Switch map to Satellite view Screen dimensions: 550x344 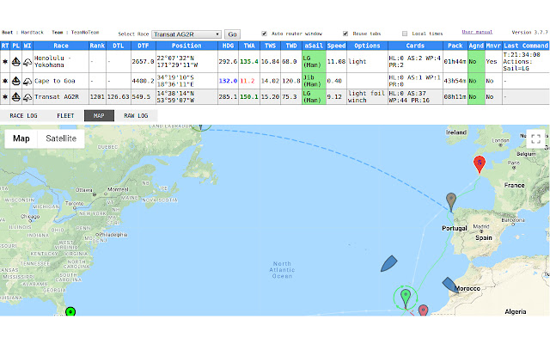[x=61, y=138]
